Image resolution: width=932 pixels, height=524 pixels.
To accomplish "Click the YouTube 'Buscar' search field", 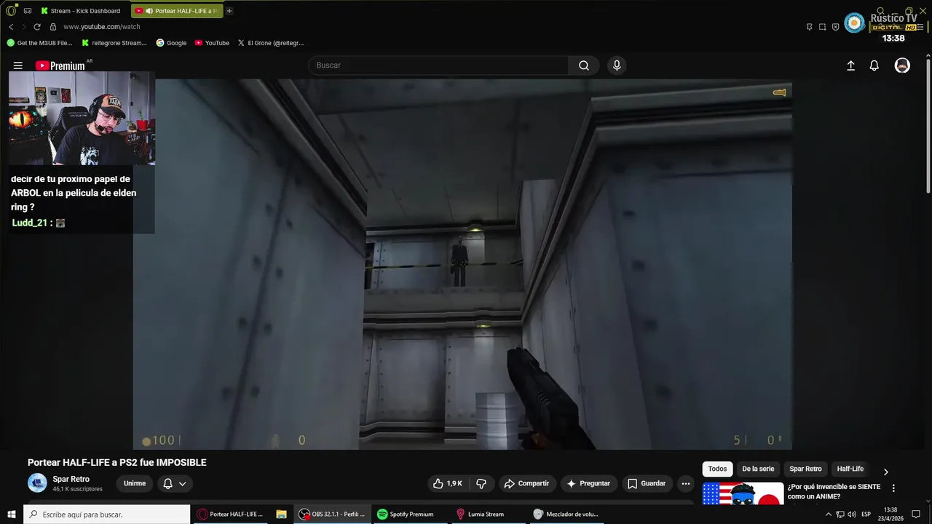I will (x=438, y=65).
